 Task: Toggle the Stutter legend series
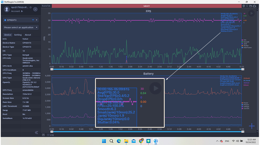245,46
